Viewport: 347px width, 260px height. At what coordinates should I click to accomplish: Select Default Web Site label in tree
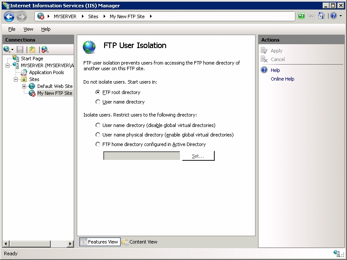click(x=55, y=86)
